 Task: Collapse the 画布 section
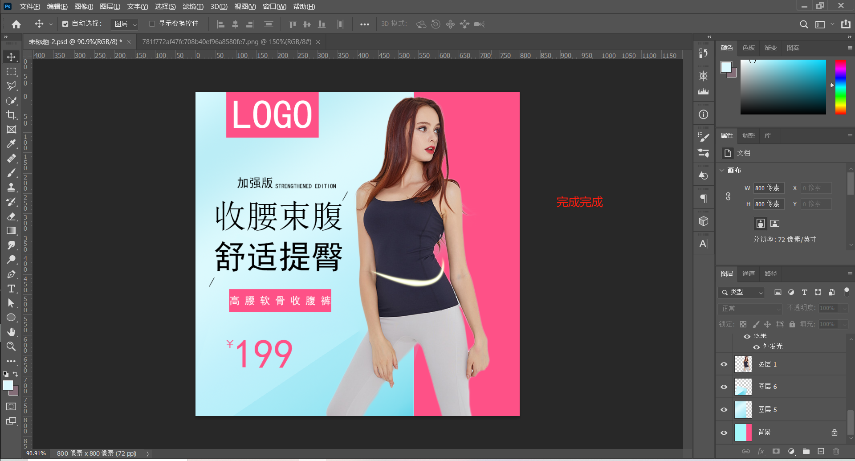(722, 170)
